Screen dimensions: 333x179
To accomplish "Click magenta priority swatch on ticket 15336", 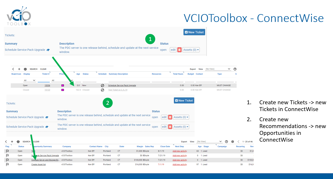I will pyautogui.click(x=63, y=85).
